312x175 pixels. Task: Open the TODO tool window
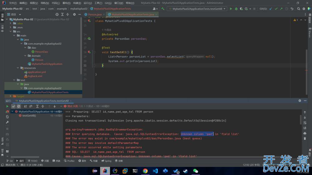[x=32, y=161]
